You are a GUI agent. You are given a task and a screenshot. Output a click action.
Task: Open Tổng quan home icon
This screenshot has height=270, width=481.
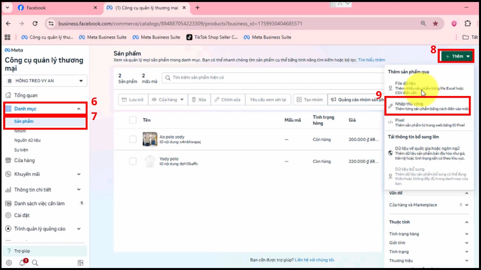pyautogui.click(x=8, y=95)
